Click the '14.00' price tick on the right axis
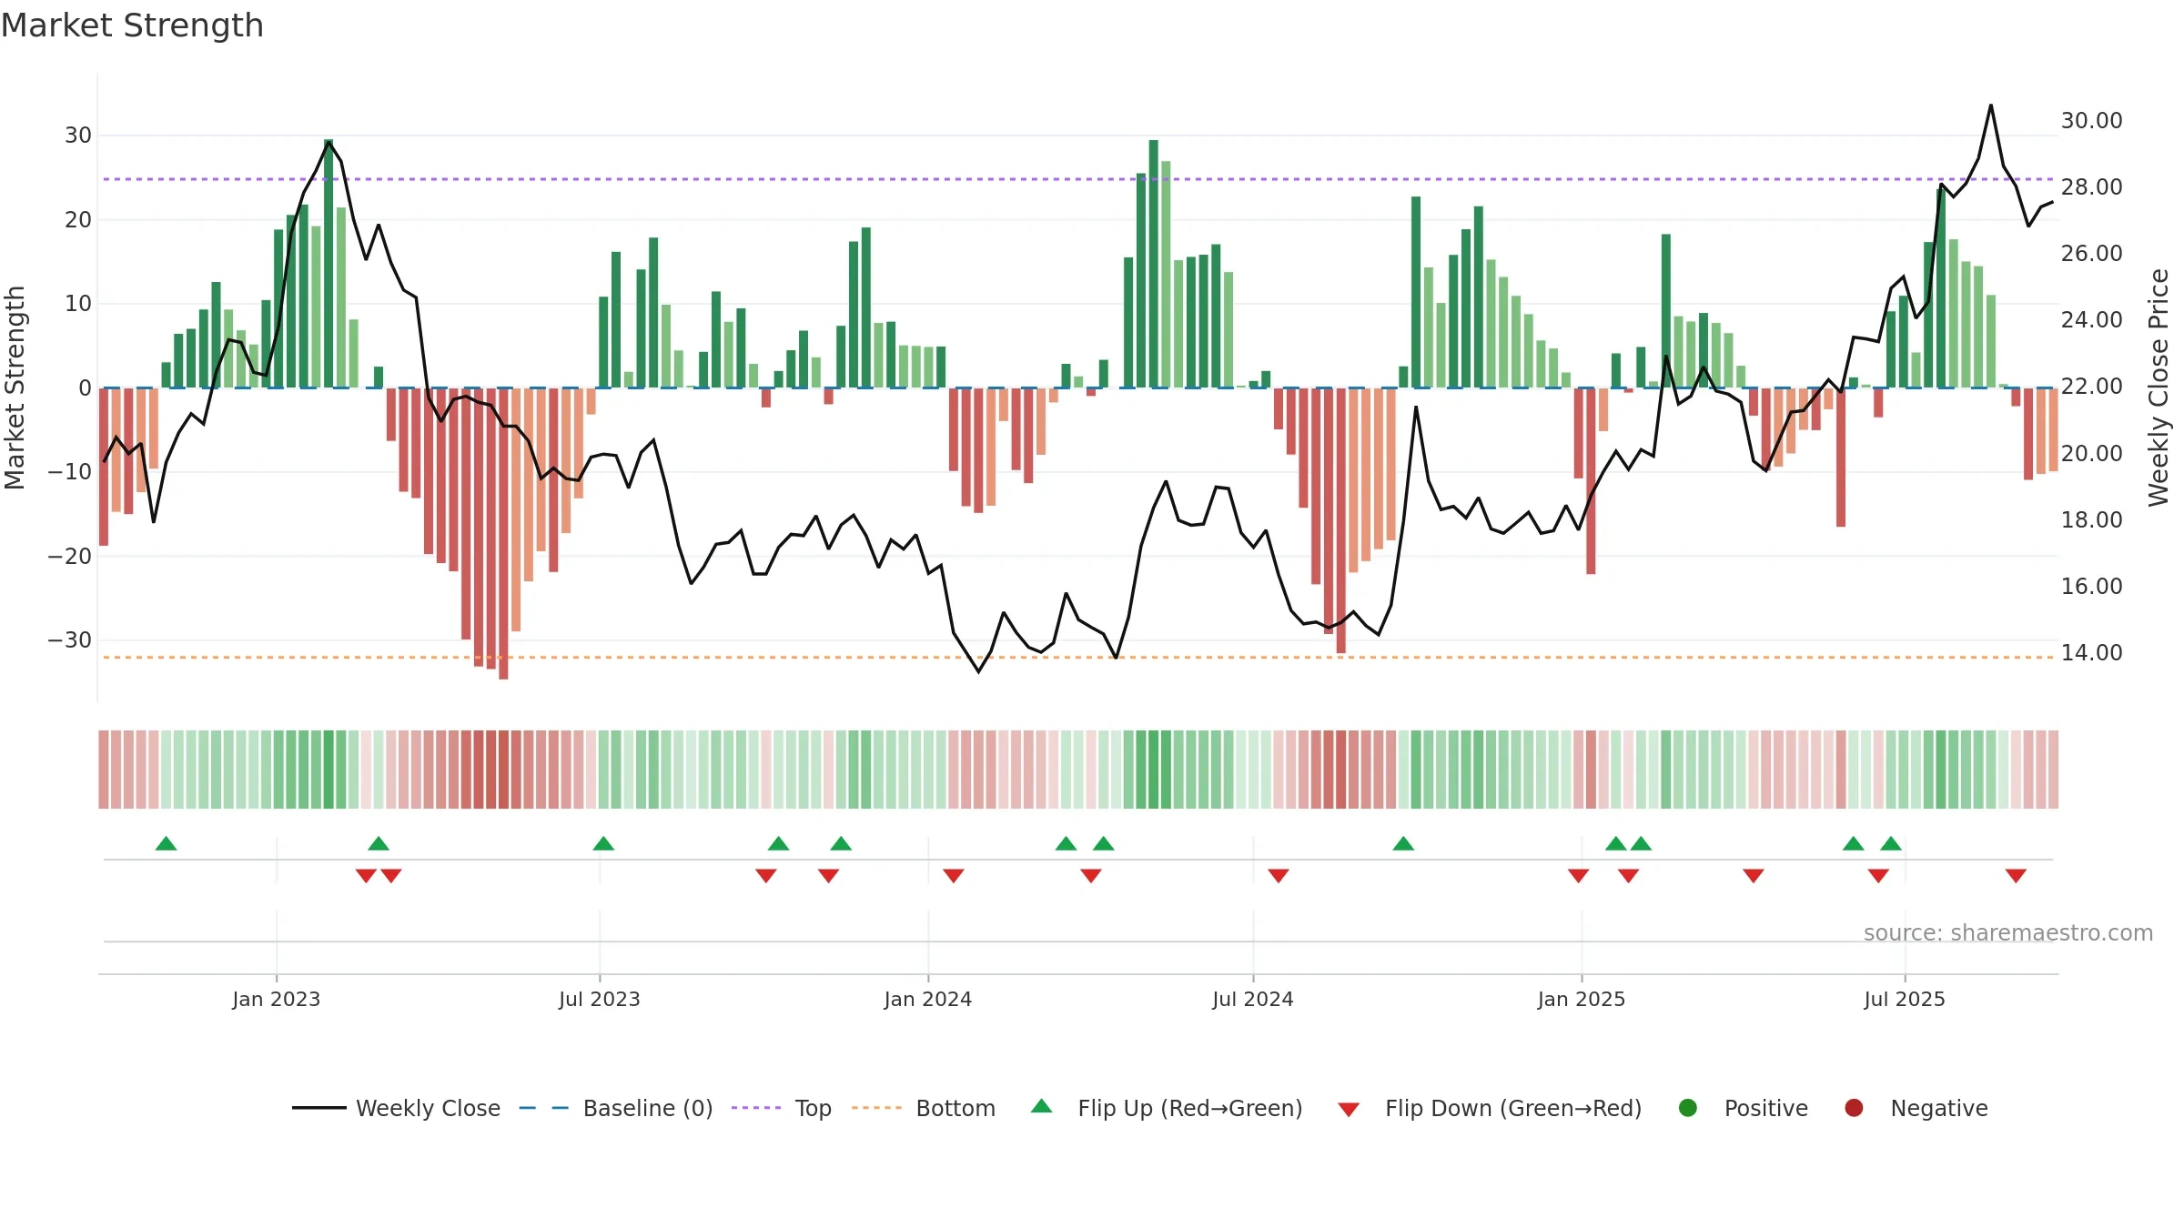 pyautogui.click(x=2092, y=653)
